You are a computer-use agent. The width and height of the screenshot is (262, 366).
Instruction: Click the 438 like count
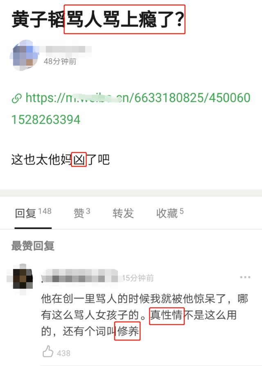63,353
